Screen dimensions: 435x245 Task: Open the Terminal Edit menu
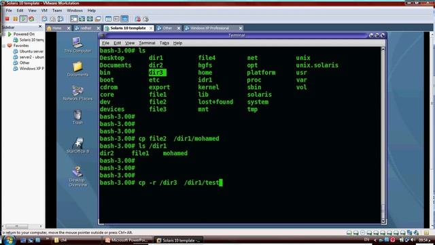coord(118,43)
